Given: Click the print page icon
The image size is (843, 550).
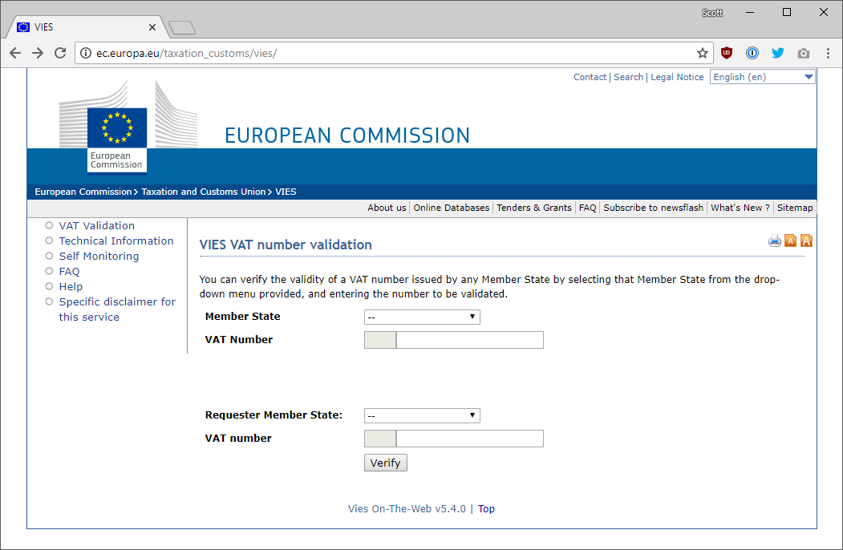Looking at the screenshot, I should pos(774,241).
